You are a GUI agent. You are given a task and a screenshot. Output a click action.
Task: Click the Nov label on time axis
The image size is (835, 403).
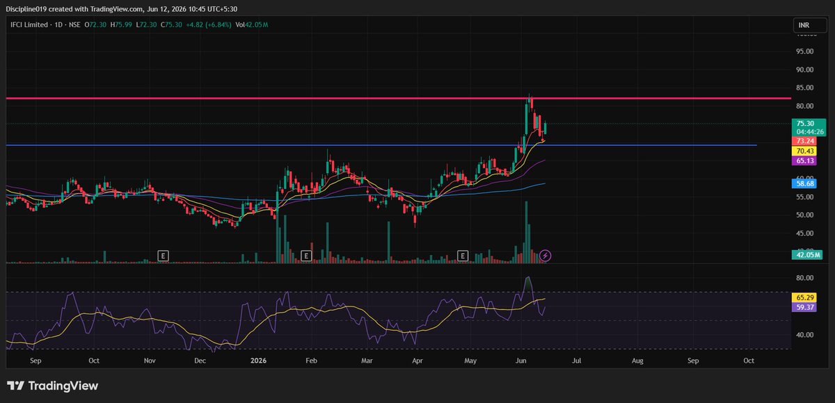(x=149, y=361)
